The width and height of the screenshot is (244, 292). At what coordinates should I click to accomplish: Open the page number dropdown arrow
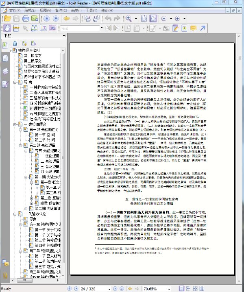point(109,289)
